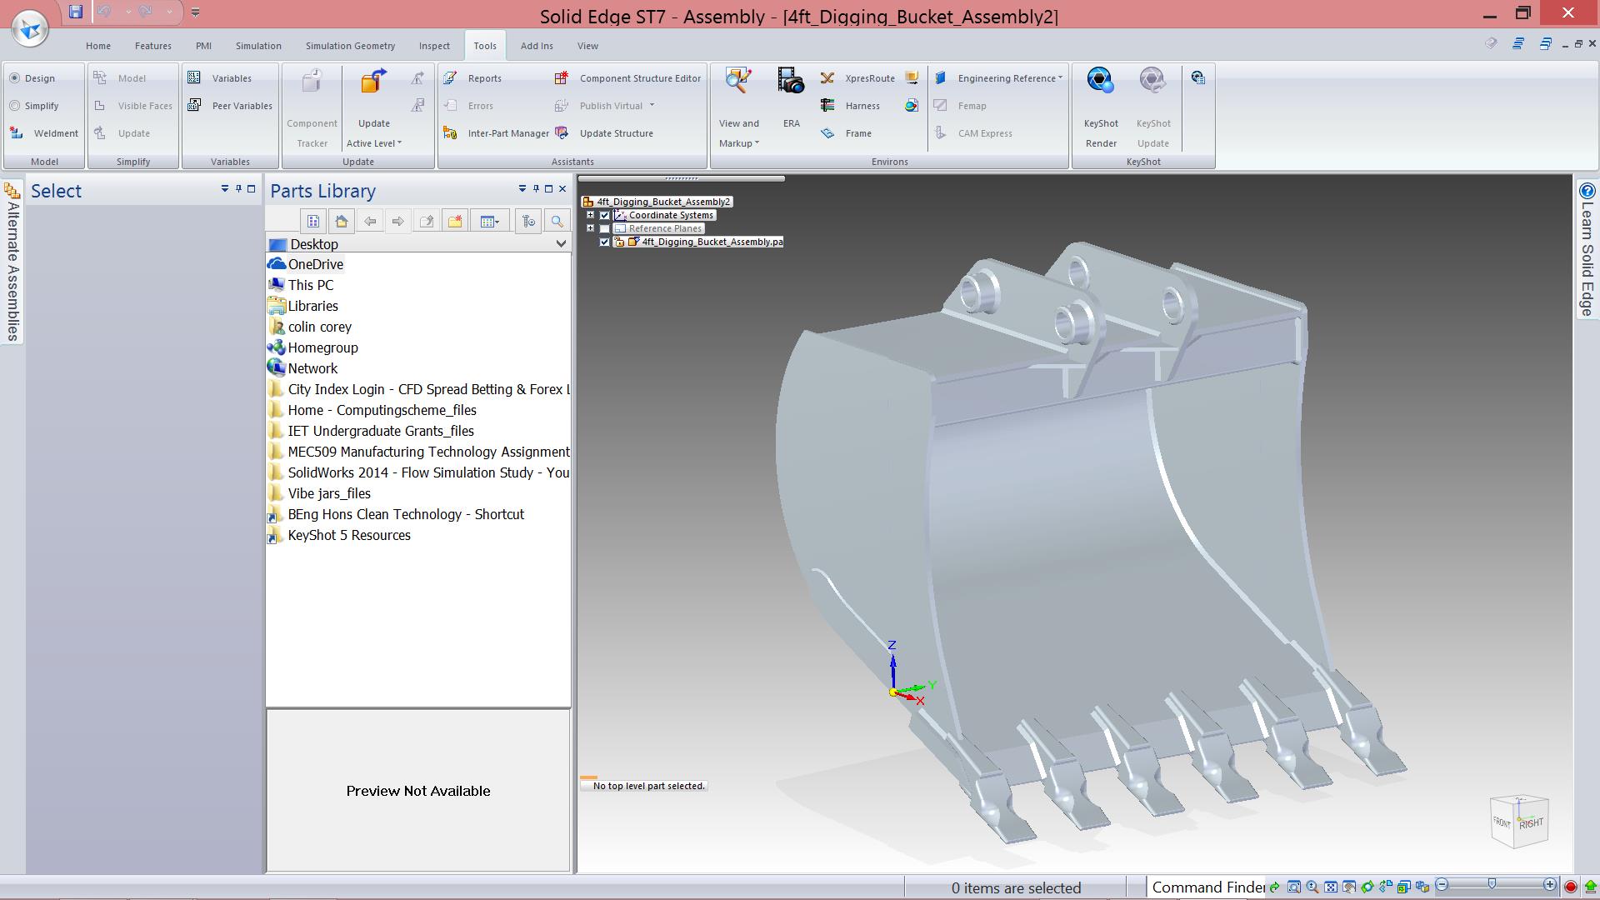Pin the Parts Library panel
1600x900 pixels.
(536, 189)
